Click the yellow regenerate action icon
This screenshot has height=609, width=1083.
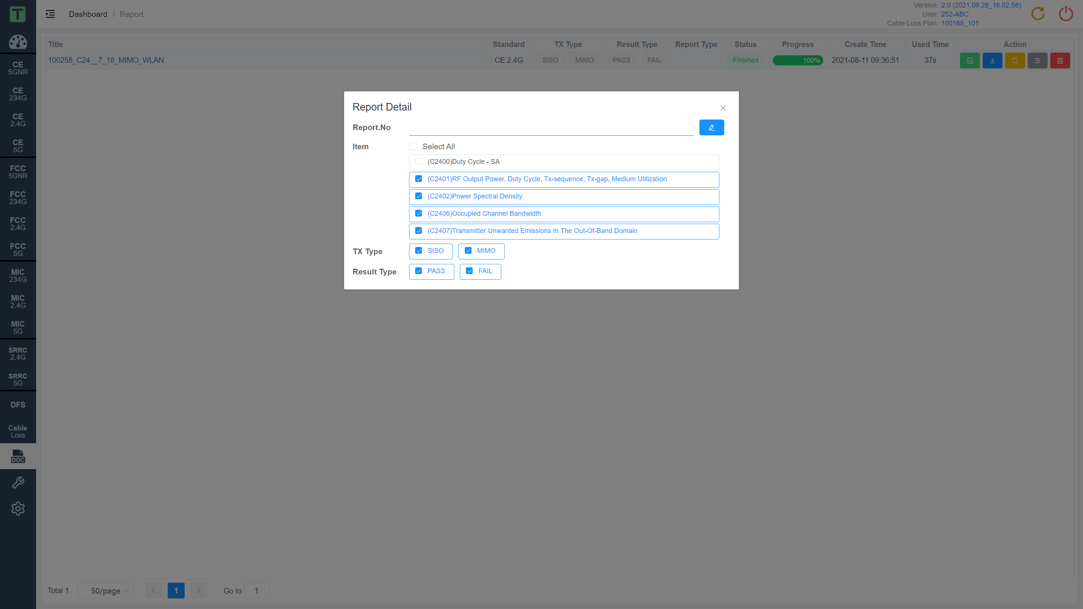(1015, 61)
